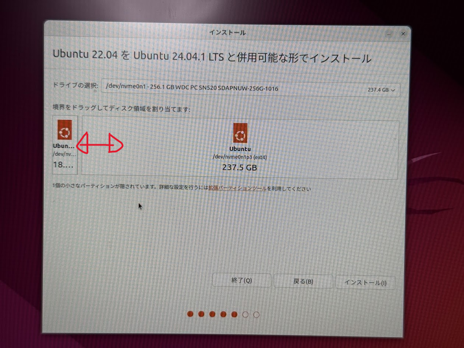Click the Ubuntu icon in the small left partition
The height and width of the screenshot is (348, 464).
65,130
